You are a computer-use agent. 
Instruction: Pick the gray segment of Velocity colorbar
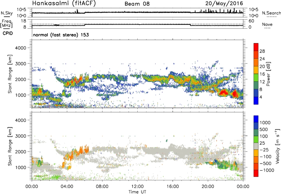[x=256, y=146]
